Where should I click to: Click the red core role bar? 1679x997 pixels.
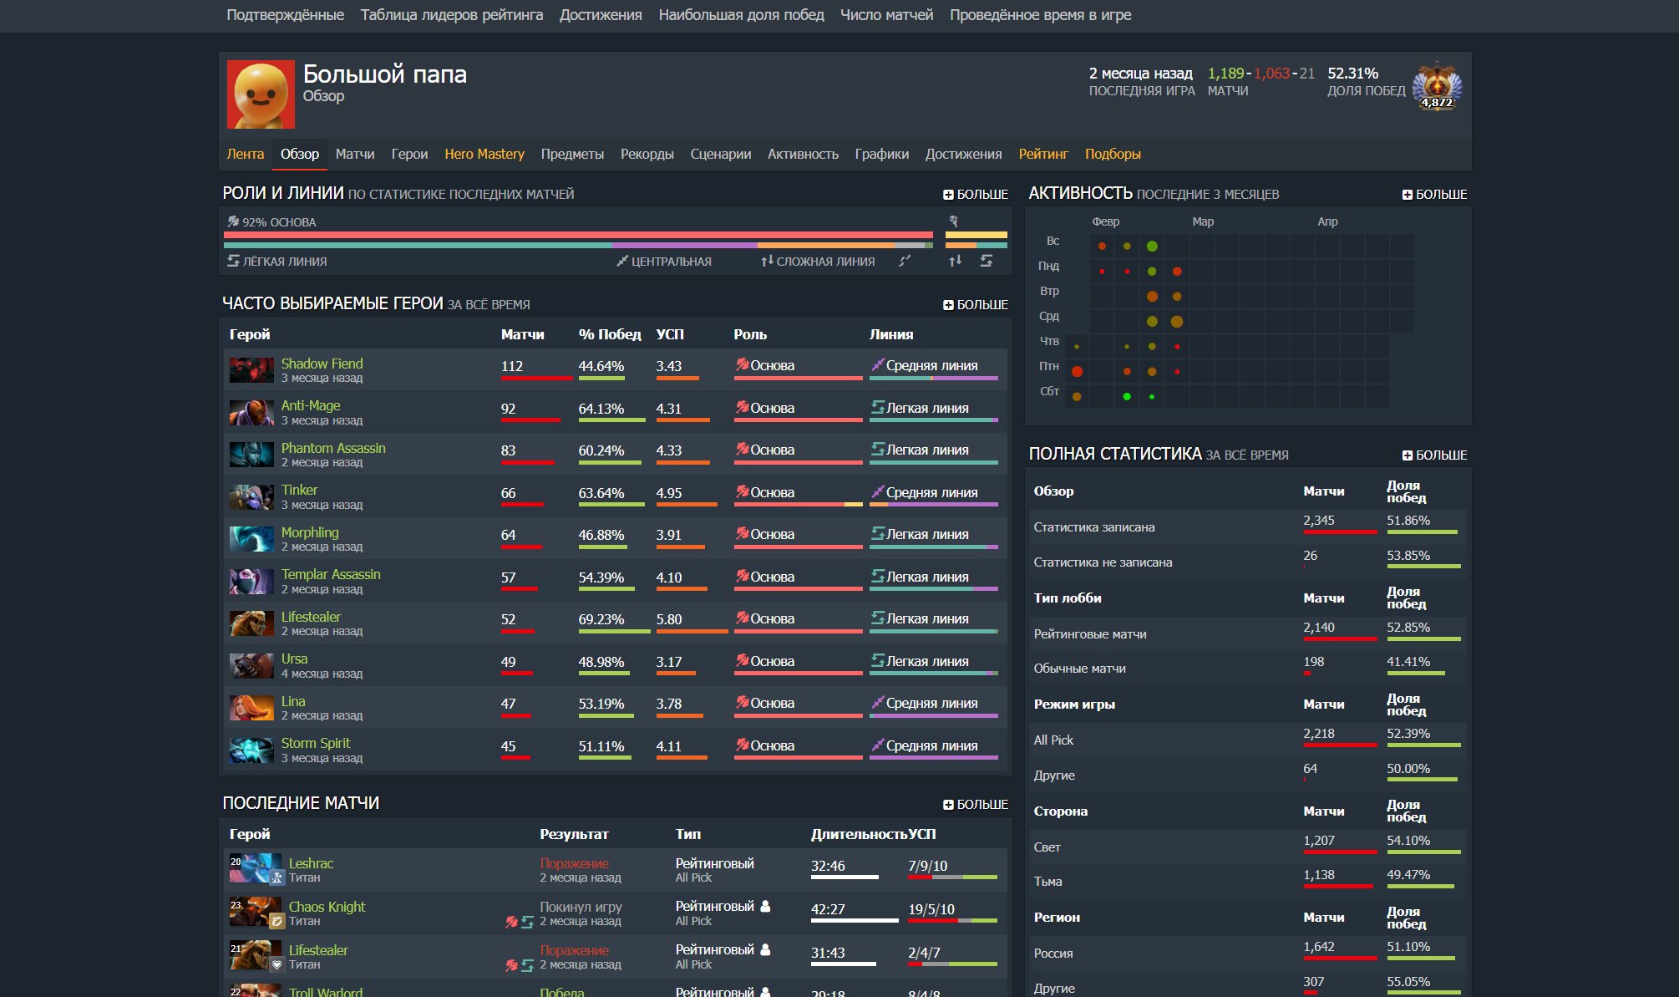point(577,235)
